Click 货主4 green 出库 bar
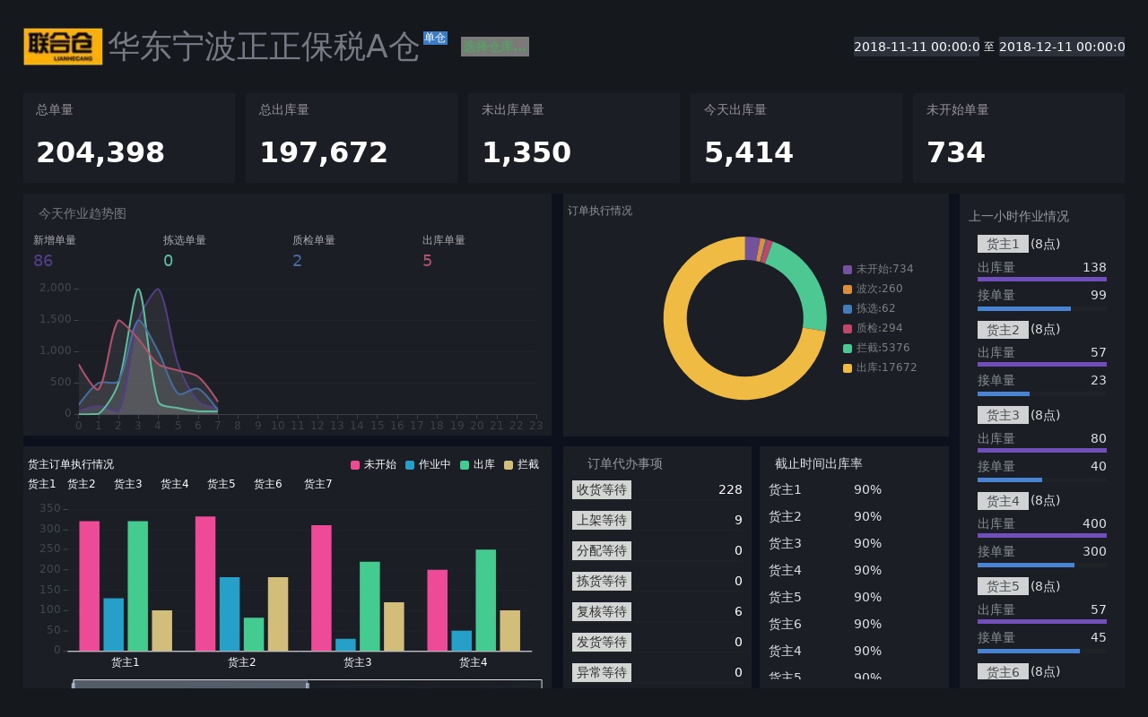Screen dimensions: 1148x717 click(x=486, y=600)
